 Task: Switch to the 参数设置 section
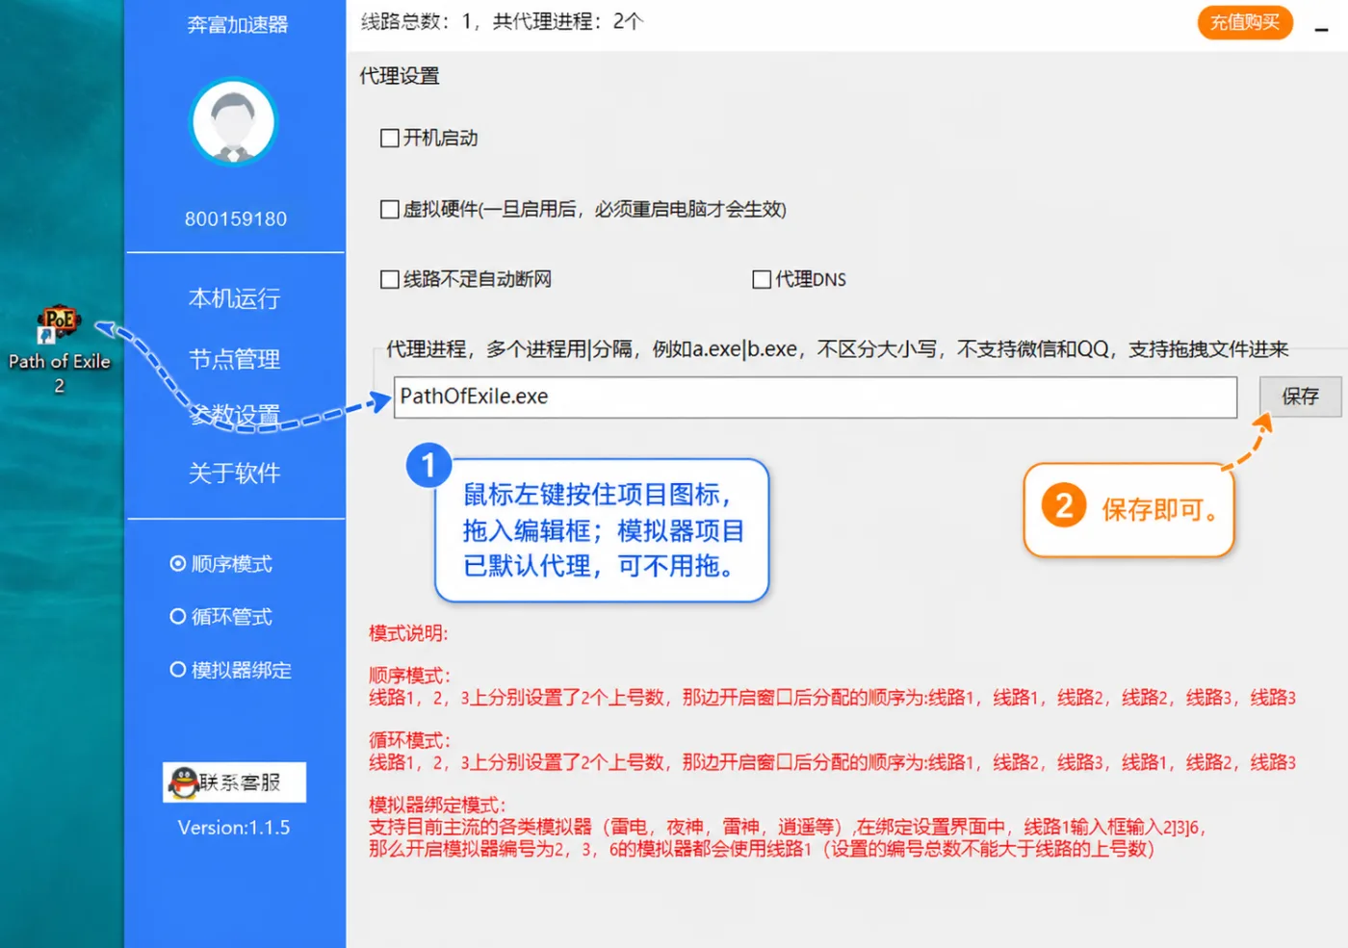point(234,416)
